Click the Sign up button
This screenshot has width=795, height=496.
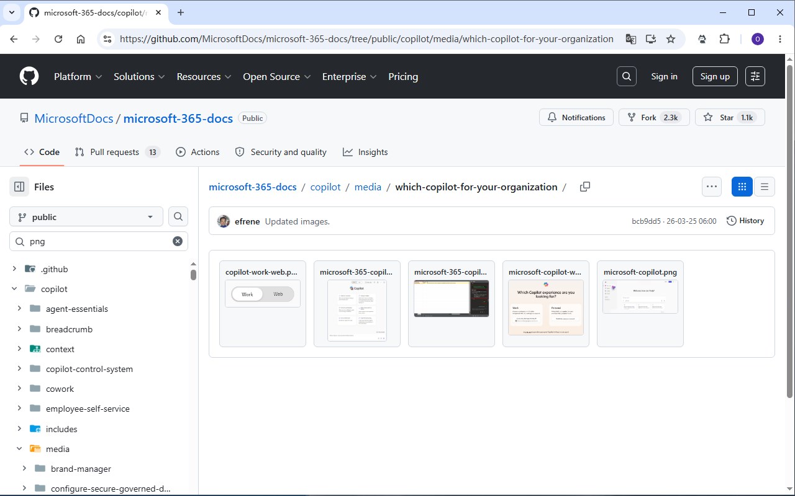click(x=715, y=76)
